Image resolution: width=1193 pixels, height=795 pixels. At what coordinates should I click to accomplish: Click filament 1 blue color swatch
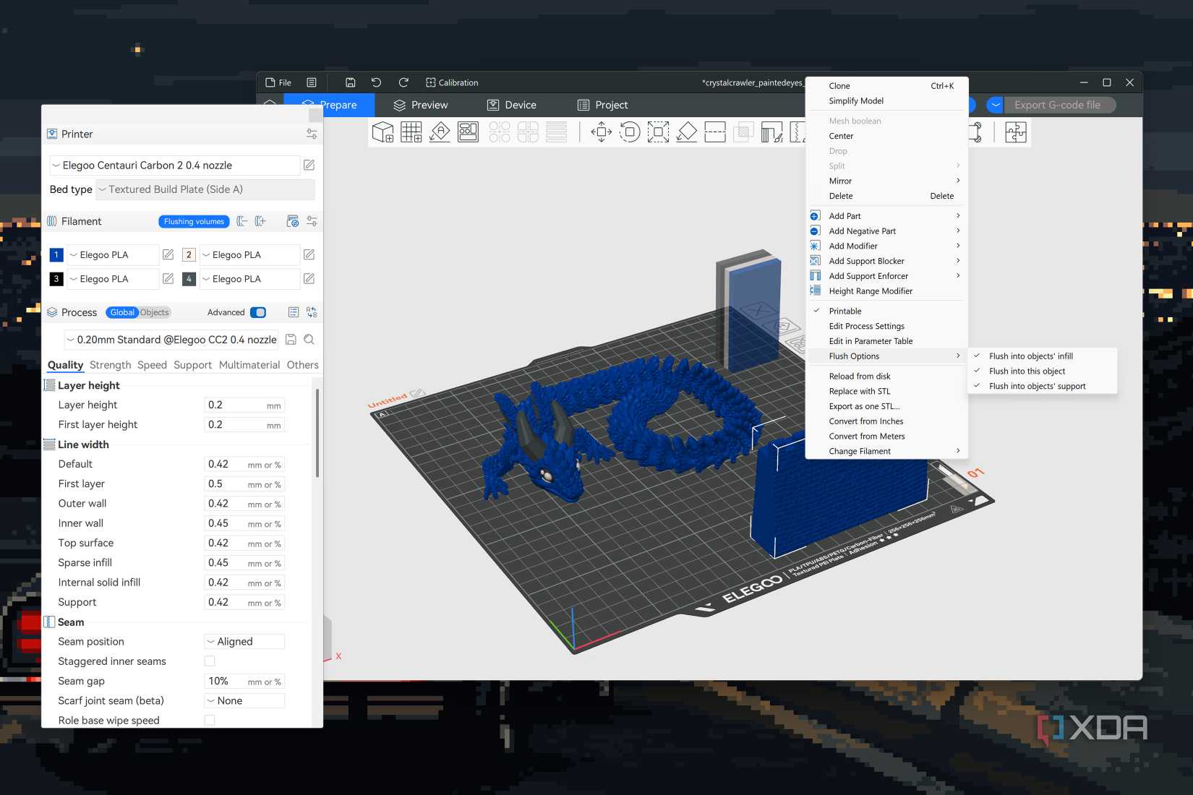[56, 254]
